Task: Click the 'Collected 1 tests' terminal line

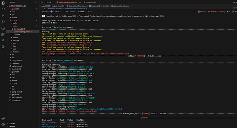Action: [x=49, y=23]
